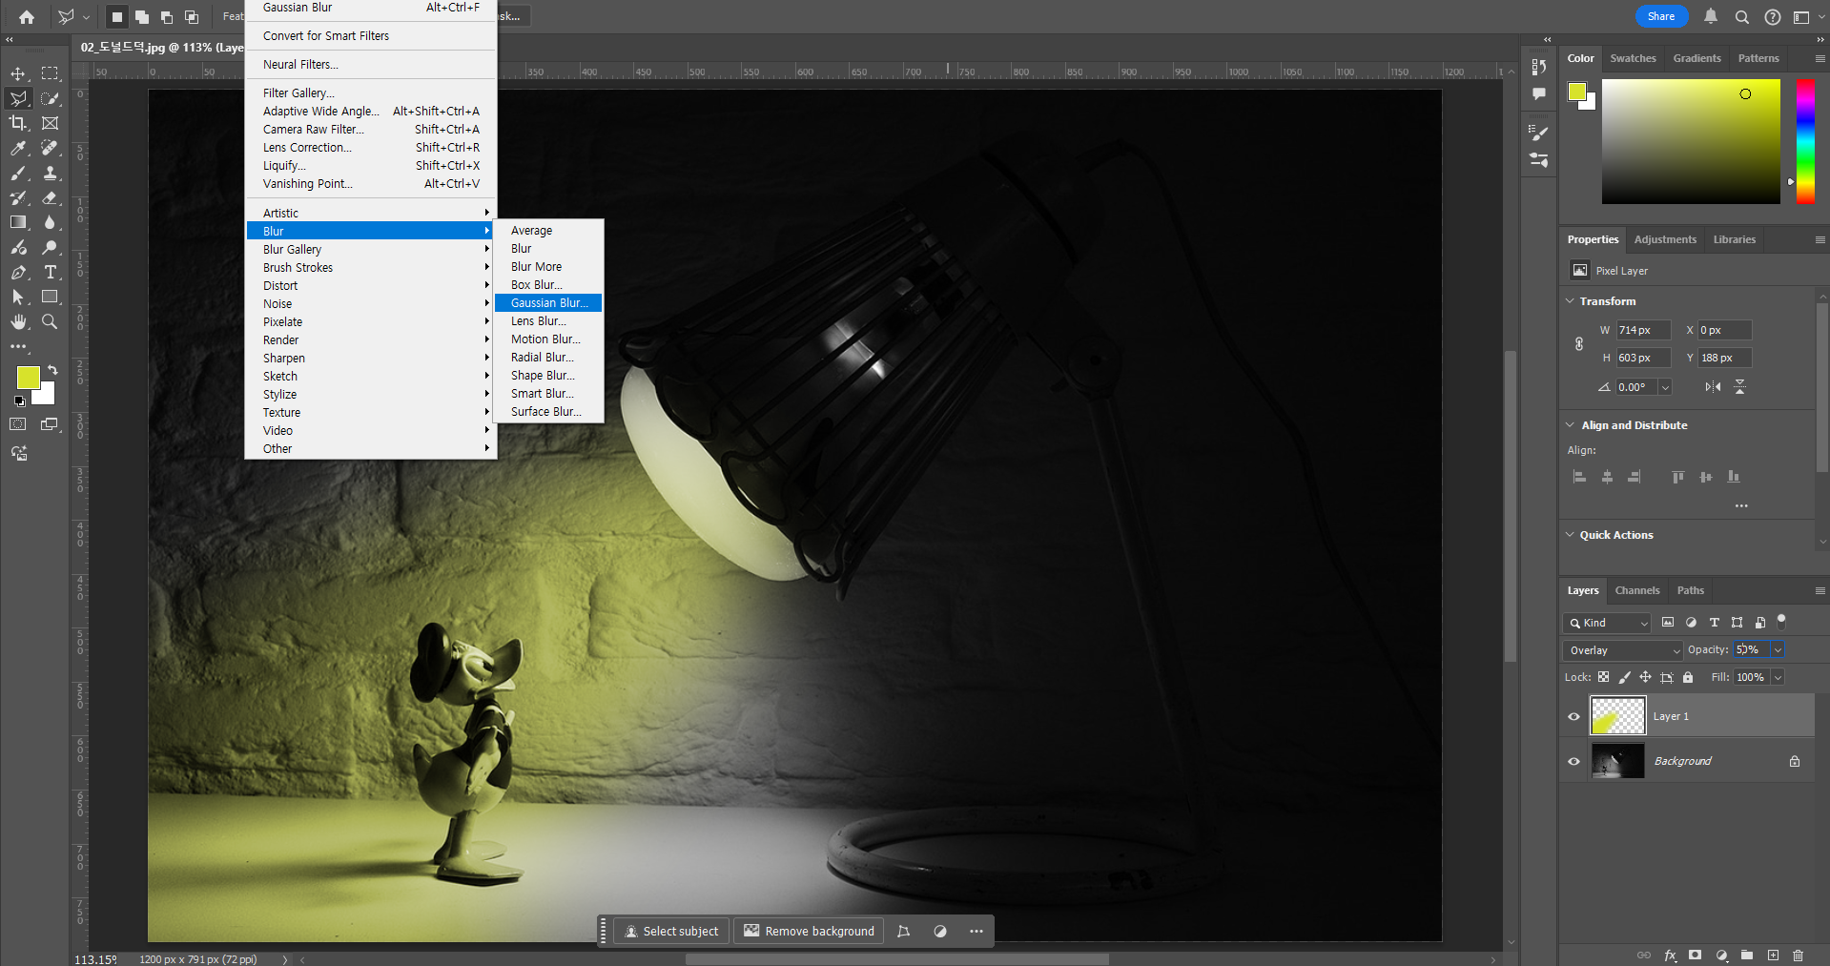This screenshot has height=966, width=1830.
Task: Open the rotation angle dropdown
Action: click(1665, 387)
